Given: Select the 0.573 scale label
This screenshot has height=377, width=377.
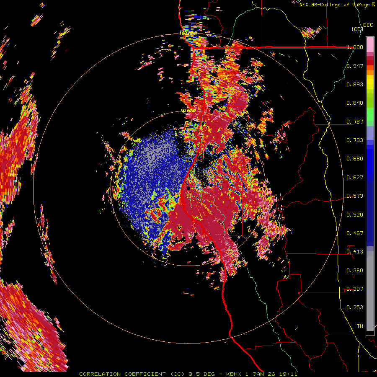Looking at the screenshot, I should pos(355,196).
